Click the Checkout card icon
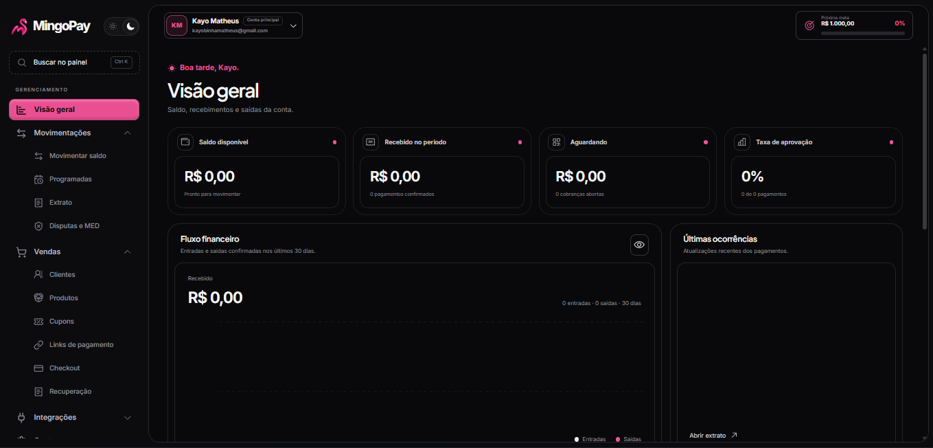The image size is (933, 448). [38, 368]
